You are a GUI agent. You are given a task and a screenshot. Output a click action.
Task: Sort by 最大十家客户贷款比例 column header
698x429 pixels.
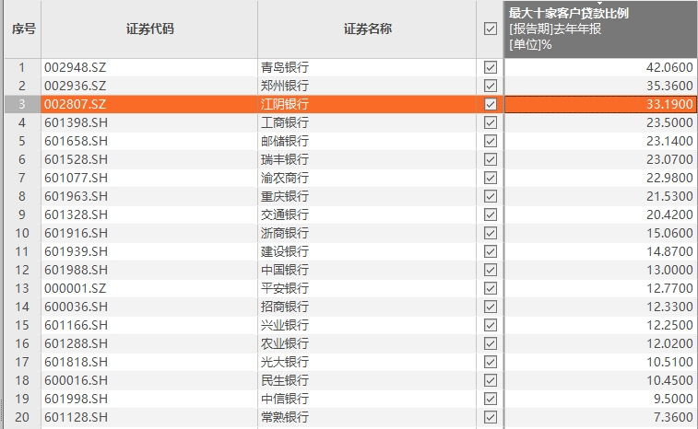point(599,29)
